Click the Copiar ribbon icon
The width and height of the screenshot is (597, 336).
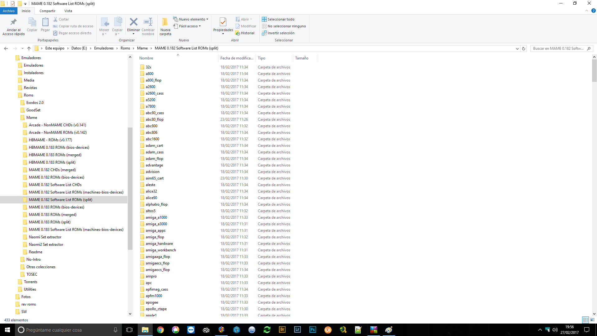32,22
